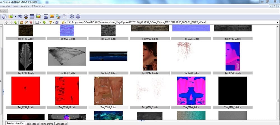The image size is (280, 125).
Task: Open Options via the gear icon
Action: coord(72,16)
